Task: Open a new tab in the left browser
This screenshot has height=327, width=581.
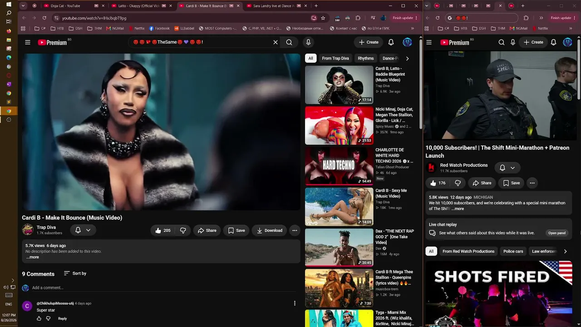Action: [x=316, y=6]
